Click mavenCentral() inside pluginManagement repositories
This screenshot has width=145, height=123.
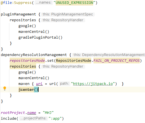[34, 32]
